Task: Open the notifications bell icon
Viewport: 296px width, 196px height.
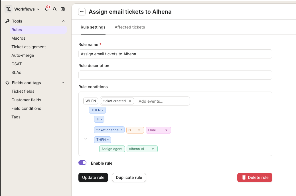Action: tap(47, 9)
